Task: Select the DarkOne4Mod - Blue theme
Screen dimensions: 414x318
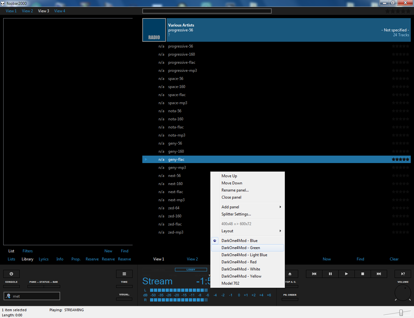Action: (x=247, y=241)
